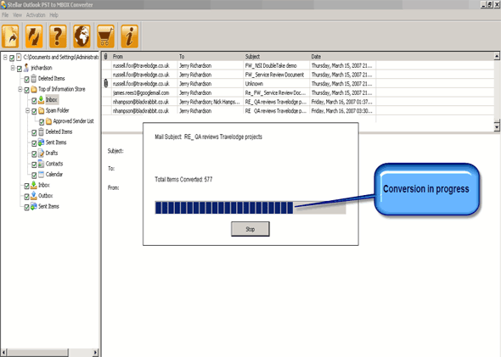Uncheck Approved Sender List checkbox
501x357 pixels.
(x=42, y=122)
